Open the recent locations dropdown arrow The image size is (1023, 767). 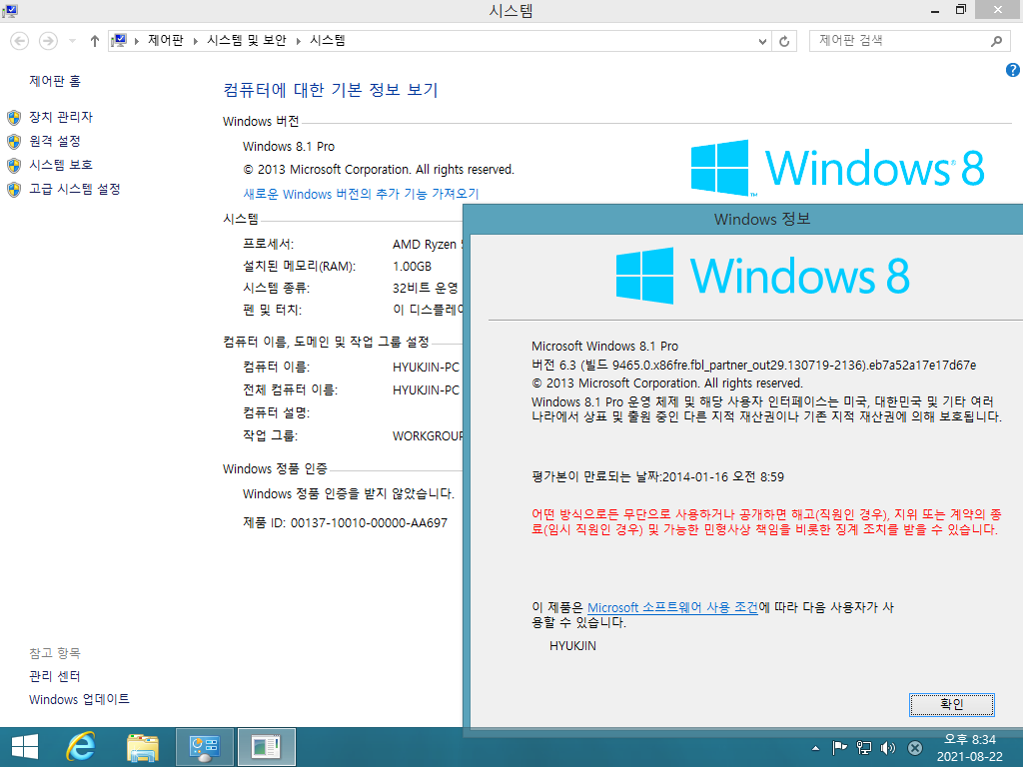tap(72, 41)
